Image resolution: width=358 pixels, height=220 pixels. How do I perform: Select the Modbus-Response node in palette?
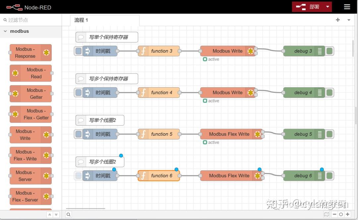point(30,52)
